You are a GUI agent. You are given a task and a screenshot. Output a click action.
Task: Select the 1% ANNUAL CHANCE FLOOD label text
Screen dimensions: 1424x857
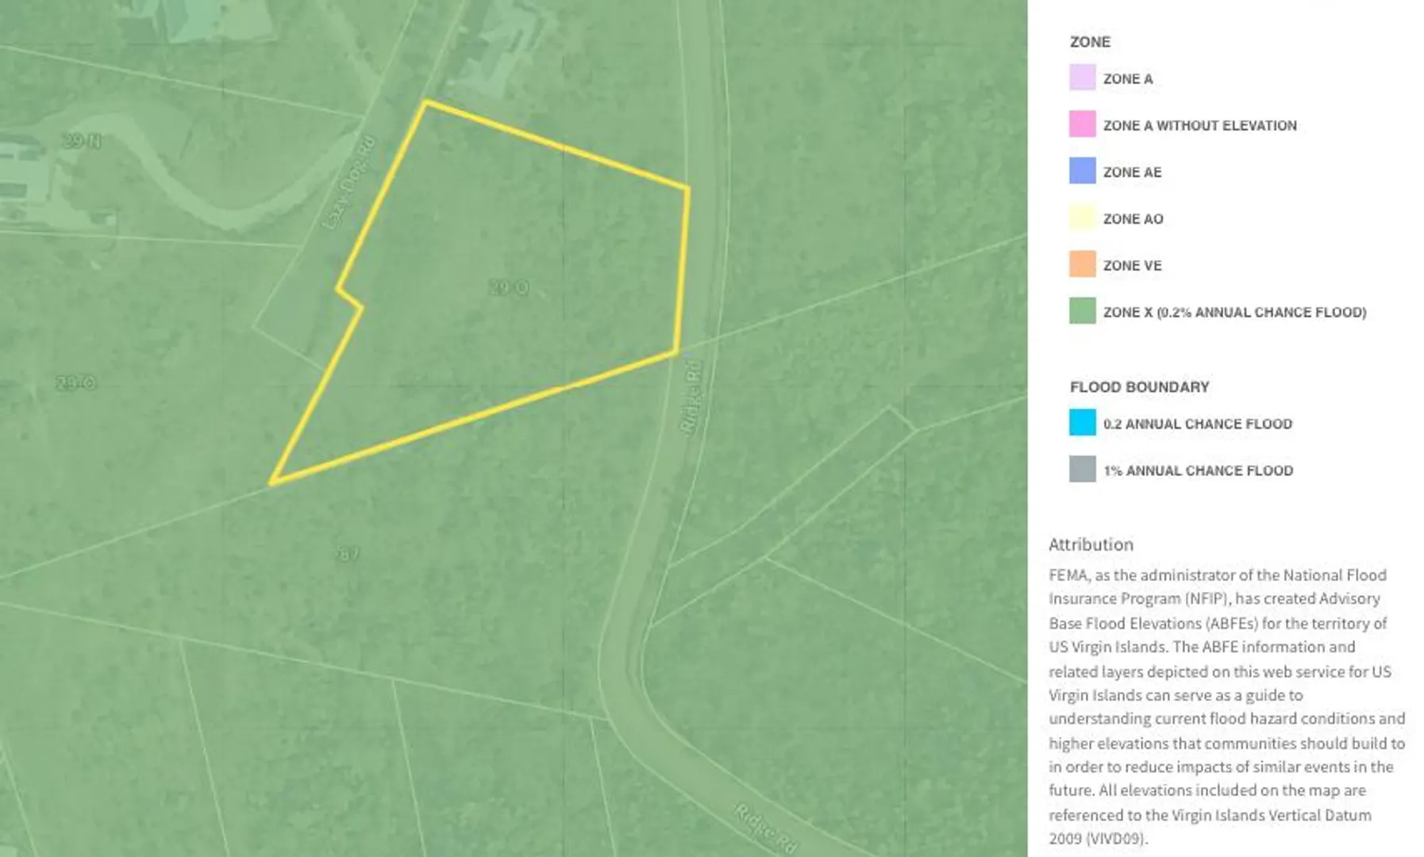coord(1198,471)
